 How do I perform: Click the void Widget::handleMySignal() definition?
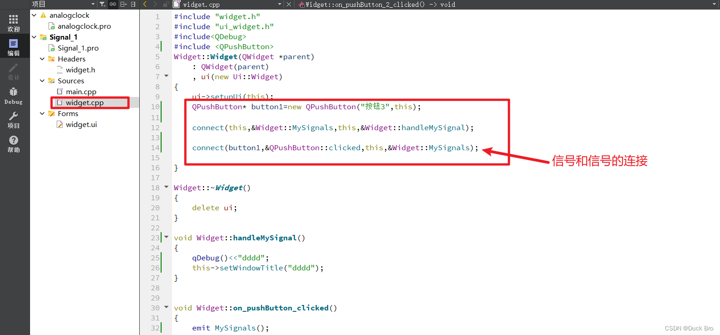(239, 238)
